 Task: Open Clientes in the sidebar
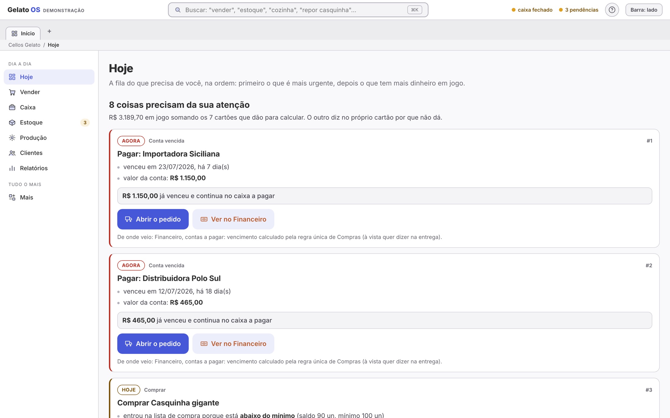tap(49, 153)
